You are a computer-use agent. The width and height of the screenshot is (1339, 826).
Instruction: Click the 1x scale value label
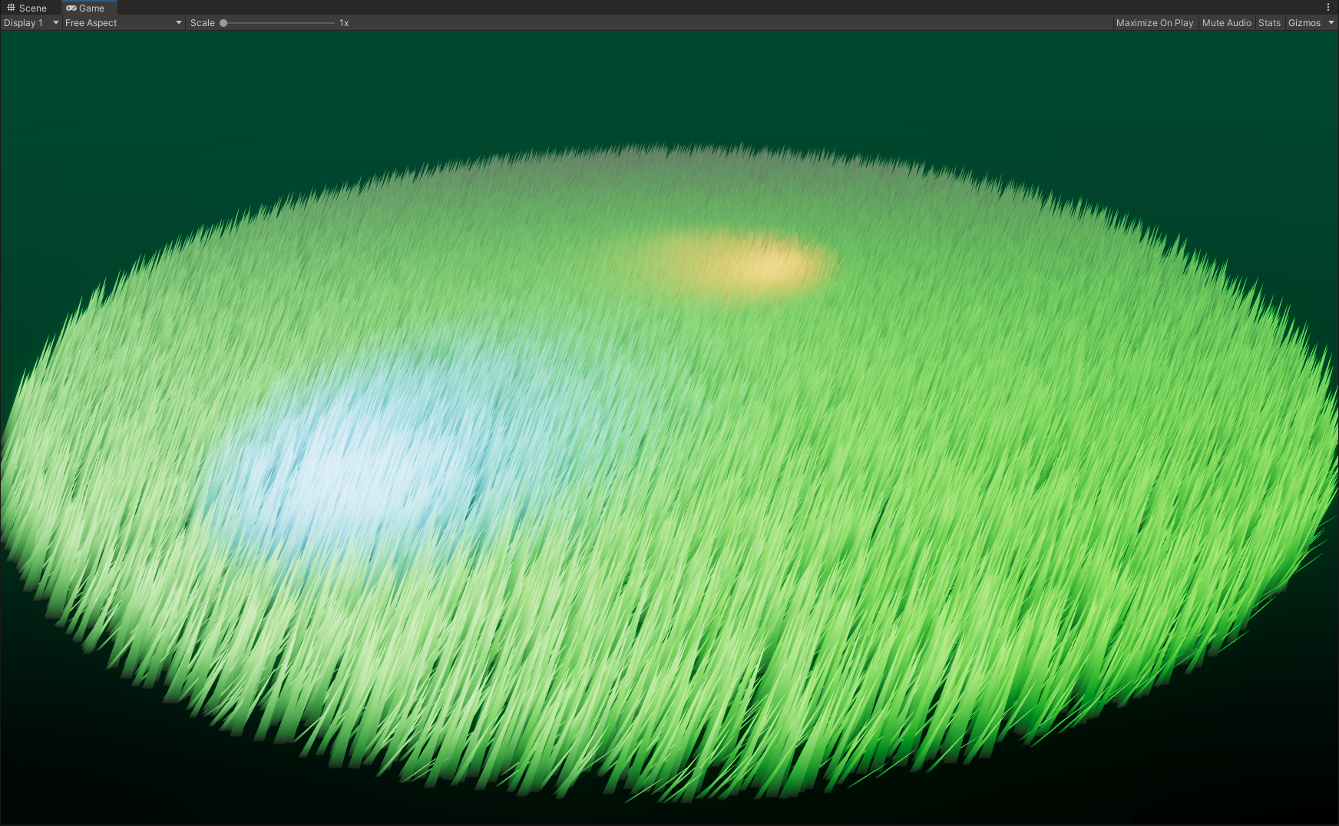(x=344, y=23)
